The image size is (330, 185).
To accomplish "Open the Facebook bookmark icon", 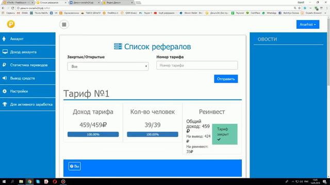I will click(280, 13).
